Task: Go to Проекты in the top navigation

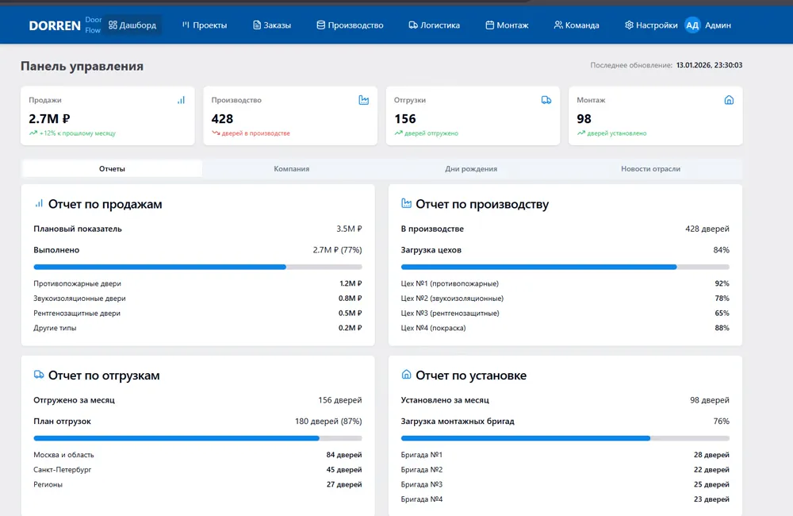Action: coord(205,25)
